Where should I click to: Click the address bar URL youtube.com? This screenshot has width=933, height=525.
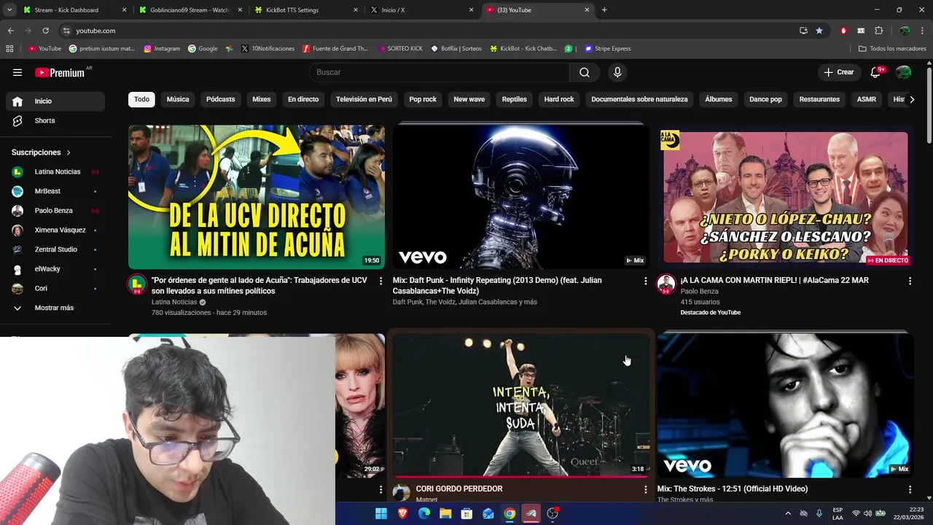[x=95, y=31]
